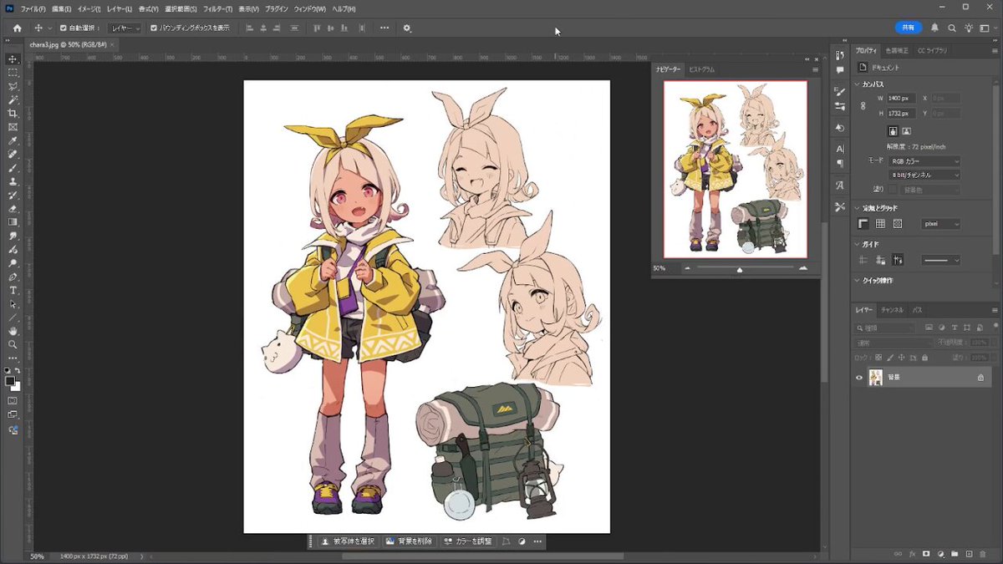Switch to the ヒストグラム tab

700,69
